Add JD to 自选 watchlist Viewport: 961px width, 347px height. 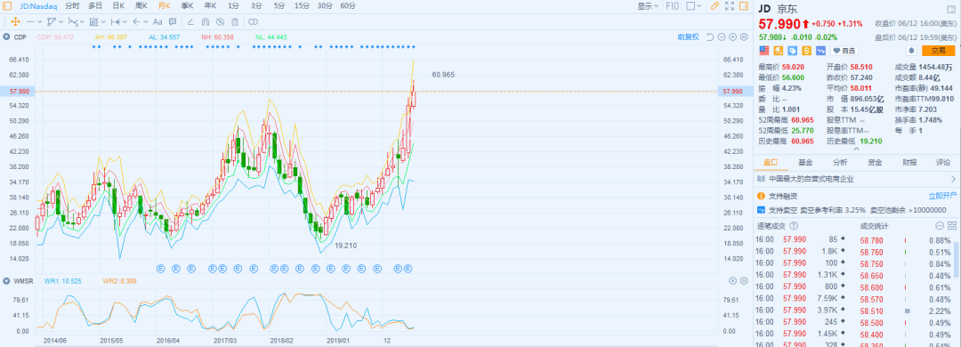click(x=844, y=51)
